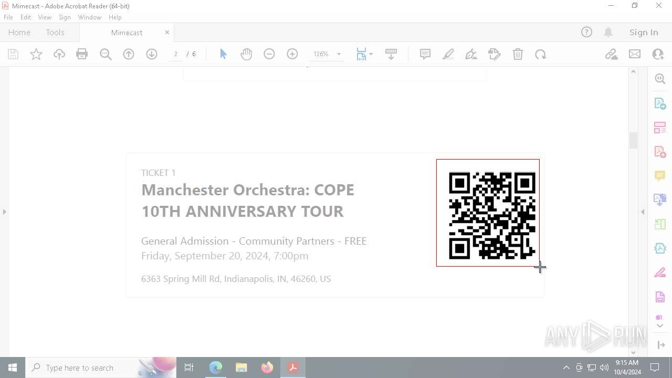The width and height of the screenshot is (672, 378).
Task: Expand the left navigation pane
Action: tap(5, 212)
